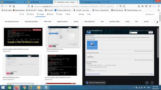Open Chrome from the taskbar
Screen dimensions: 161x90
click(24, 87)
